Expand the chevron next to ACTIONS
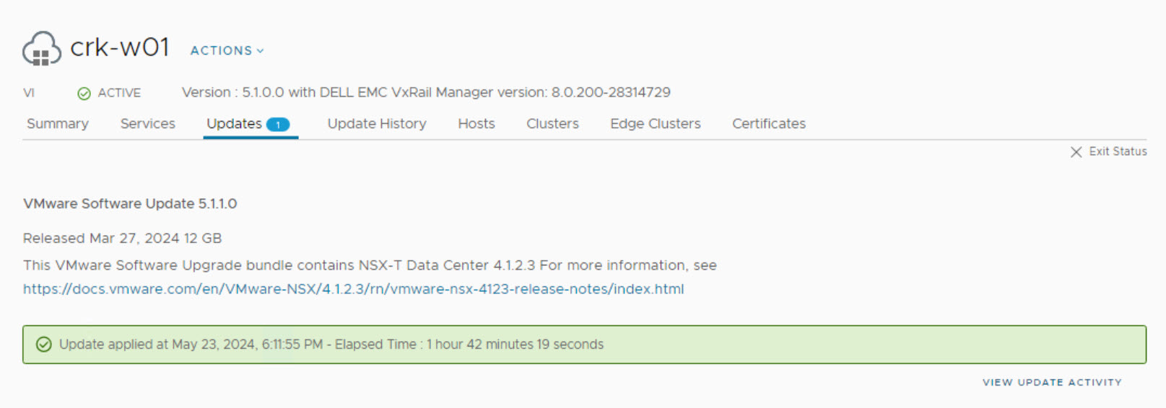Screen dimensions: 1166x408 261,51
